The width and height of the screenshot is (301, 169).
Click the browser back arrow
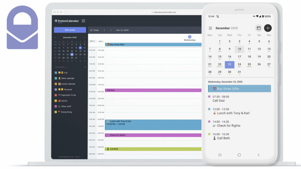coord(66,12)
